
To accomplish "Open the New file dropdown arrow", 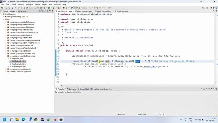I will click(x=4, y=8).
